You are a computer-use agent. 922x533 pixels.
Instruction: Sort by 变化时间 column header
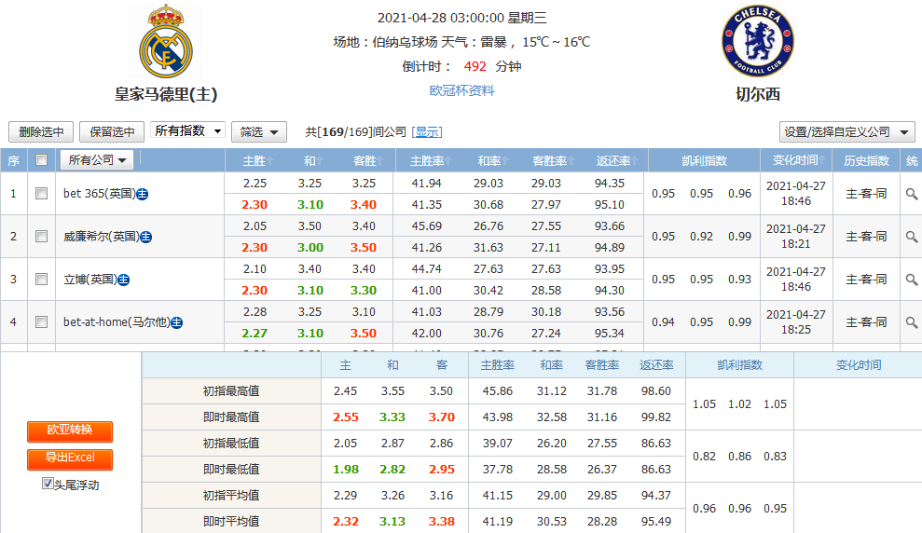[x=799, y=160]
